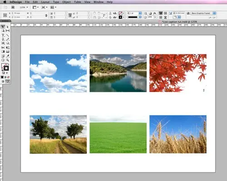Click the Rotate 90° clockwise icon
This screenshot has width=227, height=181.
coord(94,13)
